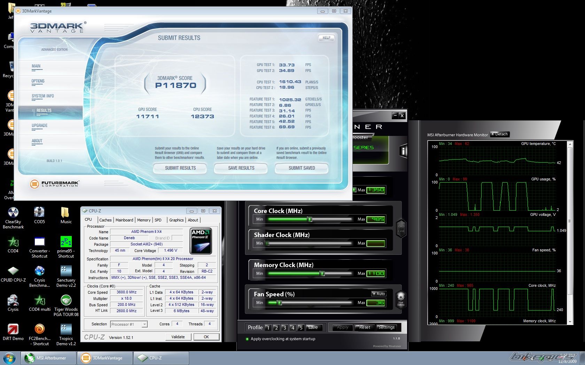This screenshot has width=585, height=365.
Task: Toggle fan speed Auto mode
Action: [379, 294]
